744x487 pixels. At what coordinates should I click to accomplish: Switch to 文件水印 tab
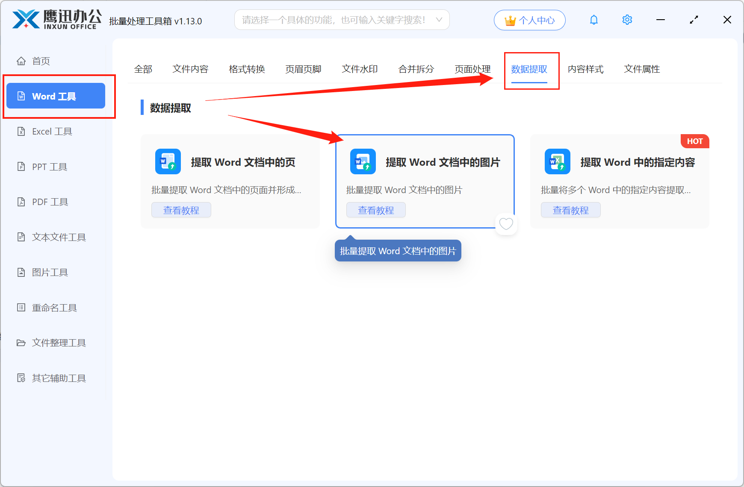tap(359, 69)
